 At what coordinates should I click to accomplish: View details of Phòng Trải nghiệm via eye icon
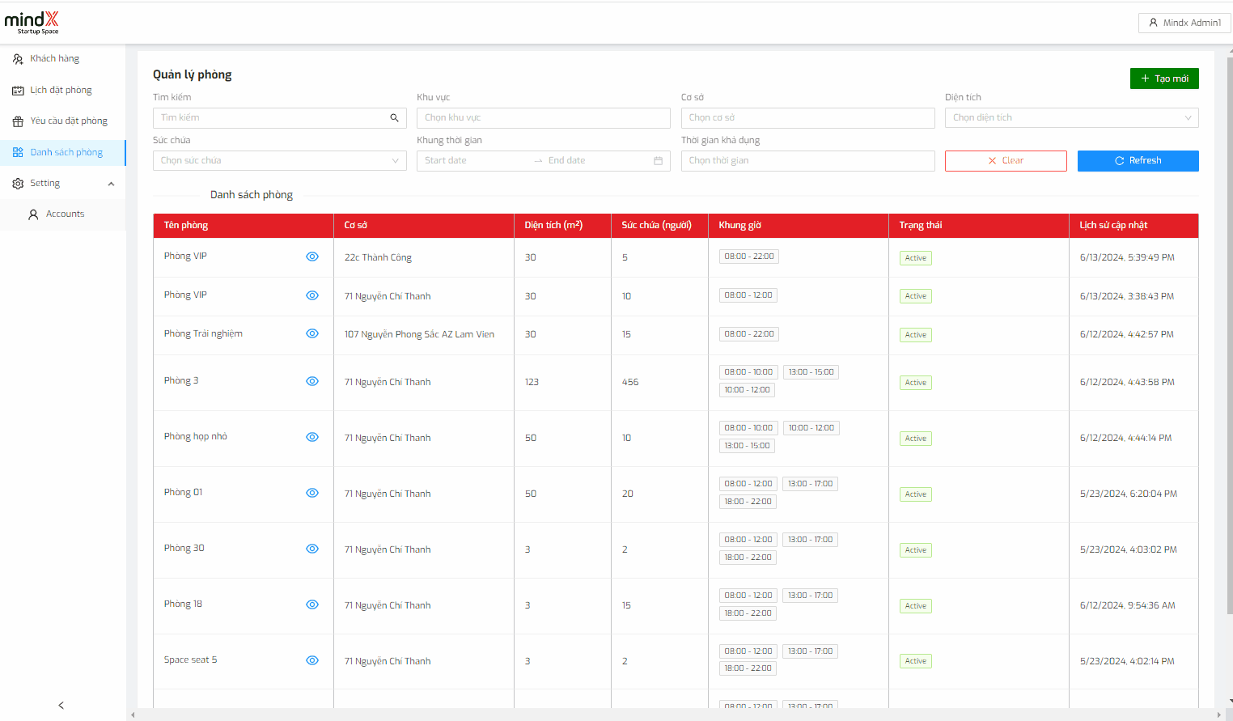[x=312, y=334]
